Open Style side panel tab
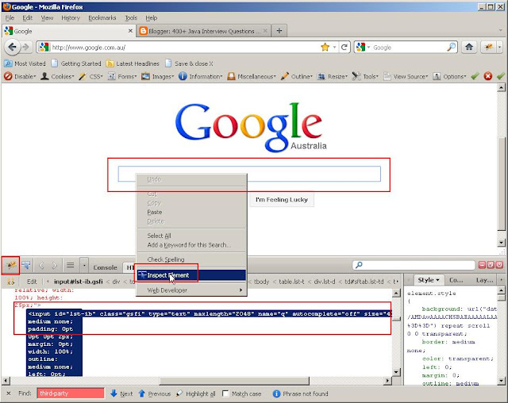 429,280
